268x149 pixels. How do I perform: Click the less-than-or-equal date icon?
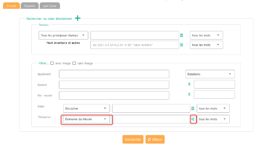tap(189, 94)
